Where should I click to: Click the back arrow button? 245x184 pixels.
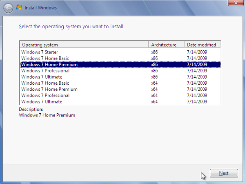(x=8, y=8)
